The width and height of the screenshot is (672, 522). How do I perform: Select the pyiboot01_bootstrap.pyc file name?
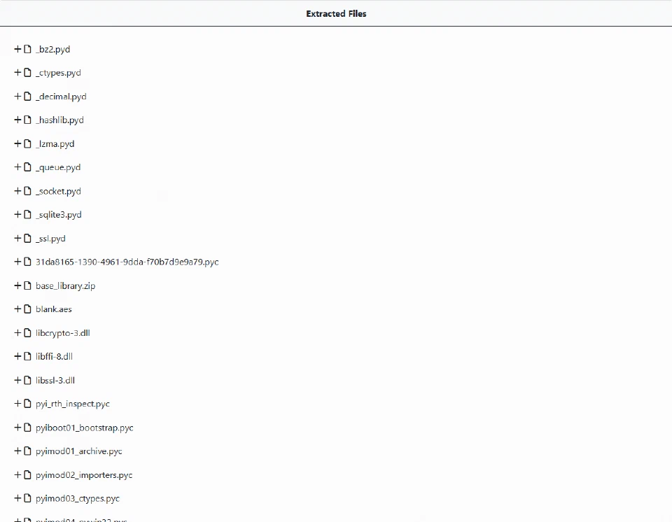[85, 428]
